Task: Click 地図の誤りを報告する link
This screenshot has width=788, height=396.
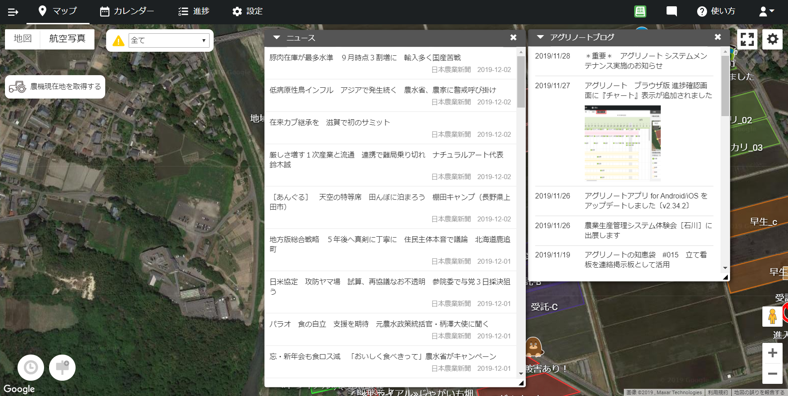Action: [759, 392]
